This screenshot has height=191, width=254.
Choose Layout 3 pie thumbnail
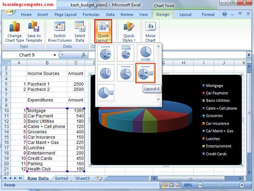click(x=145, y=53)
